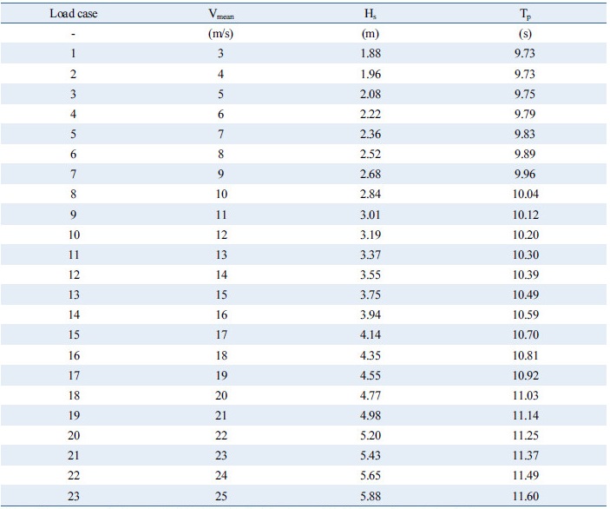Click the Hs value 5.88

coord(371,495)
